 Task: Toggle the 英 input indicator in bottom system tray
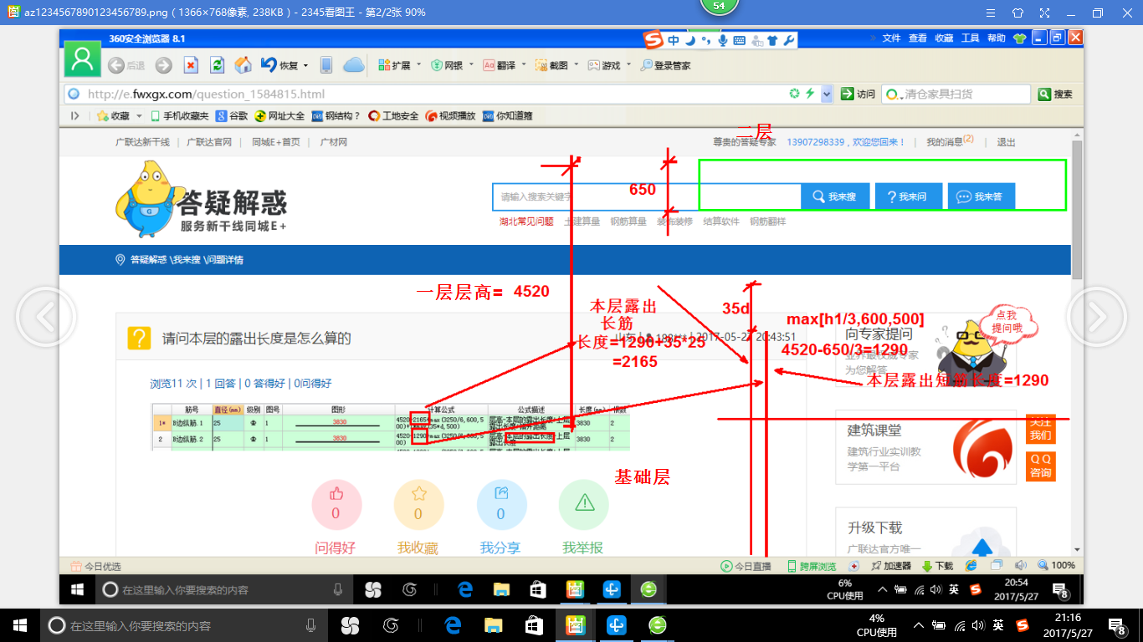(x=998, y=624)
